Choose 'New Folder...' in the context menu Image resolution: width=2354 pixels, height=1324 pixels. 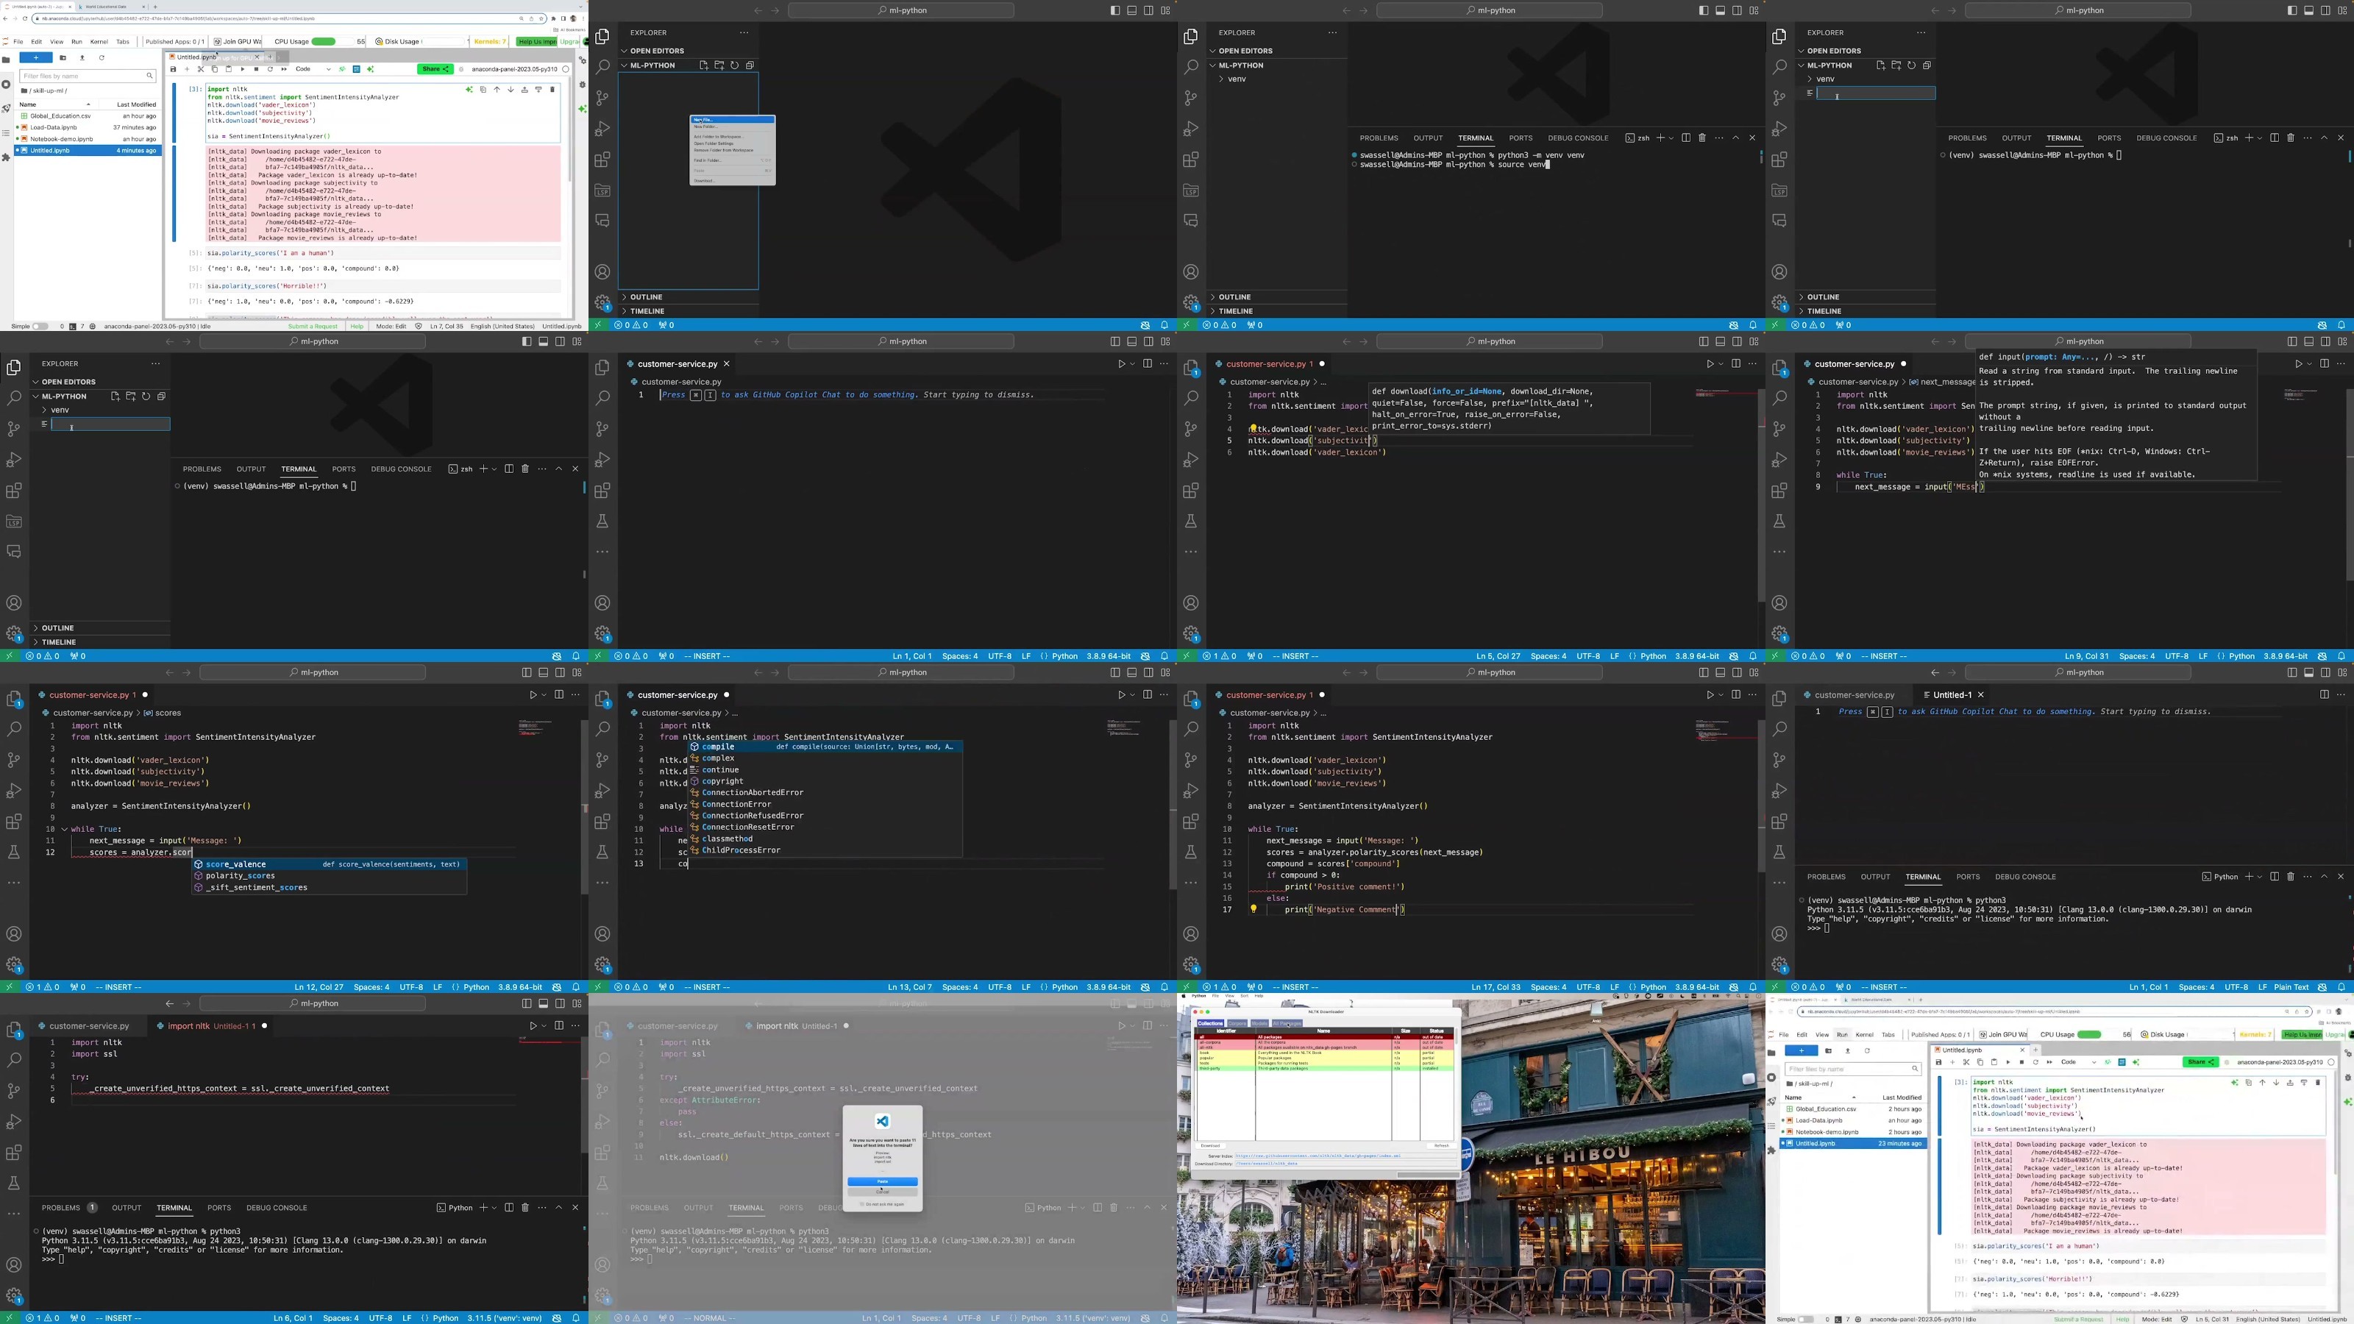tap(733, 127)
